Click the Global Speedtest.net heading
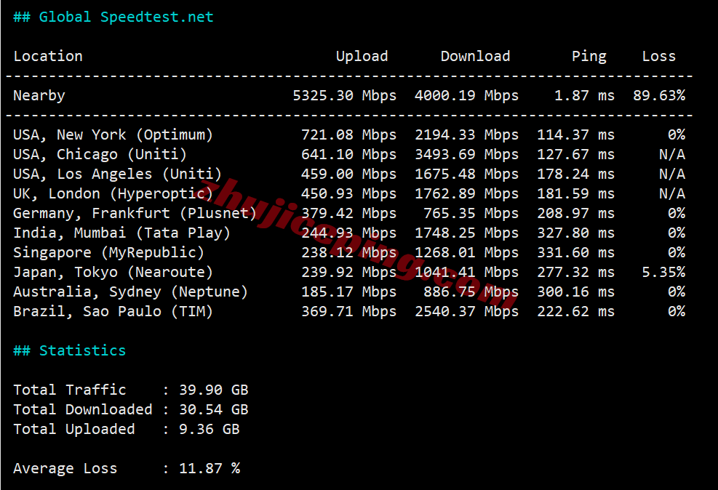 tap(113, 17)
